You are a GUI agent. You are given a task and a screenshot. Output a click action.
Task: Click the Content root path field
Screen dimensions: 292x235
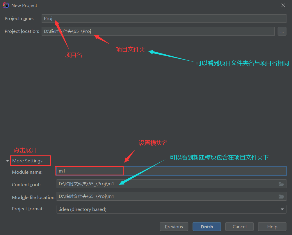(171, 184)
